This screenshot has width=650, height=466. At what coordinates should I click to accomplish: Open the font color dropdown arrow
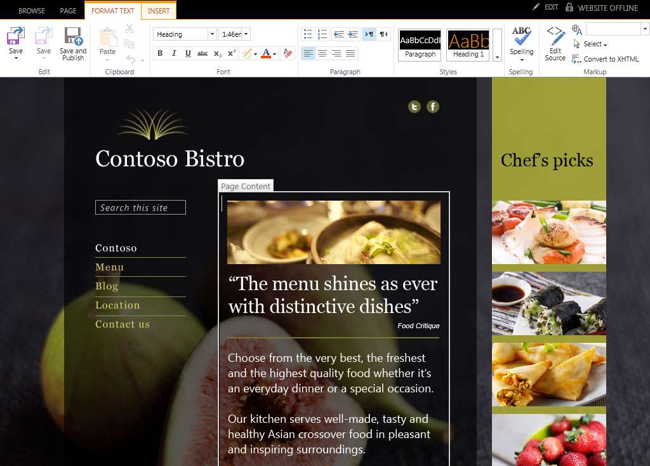click(274, 54)
